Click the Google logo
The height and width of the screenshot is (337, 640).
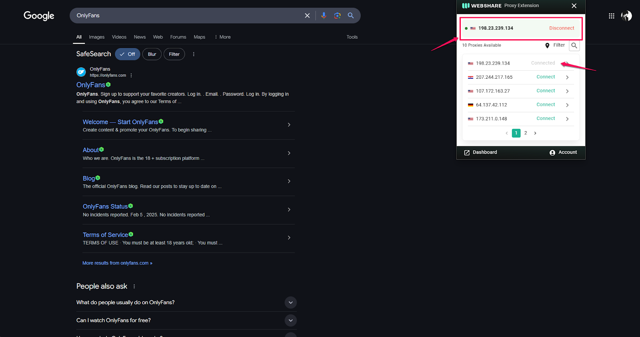(39, 16)
